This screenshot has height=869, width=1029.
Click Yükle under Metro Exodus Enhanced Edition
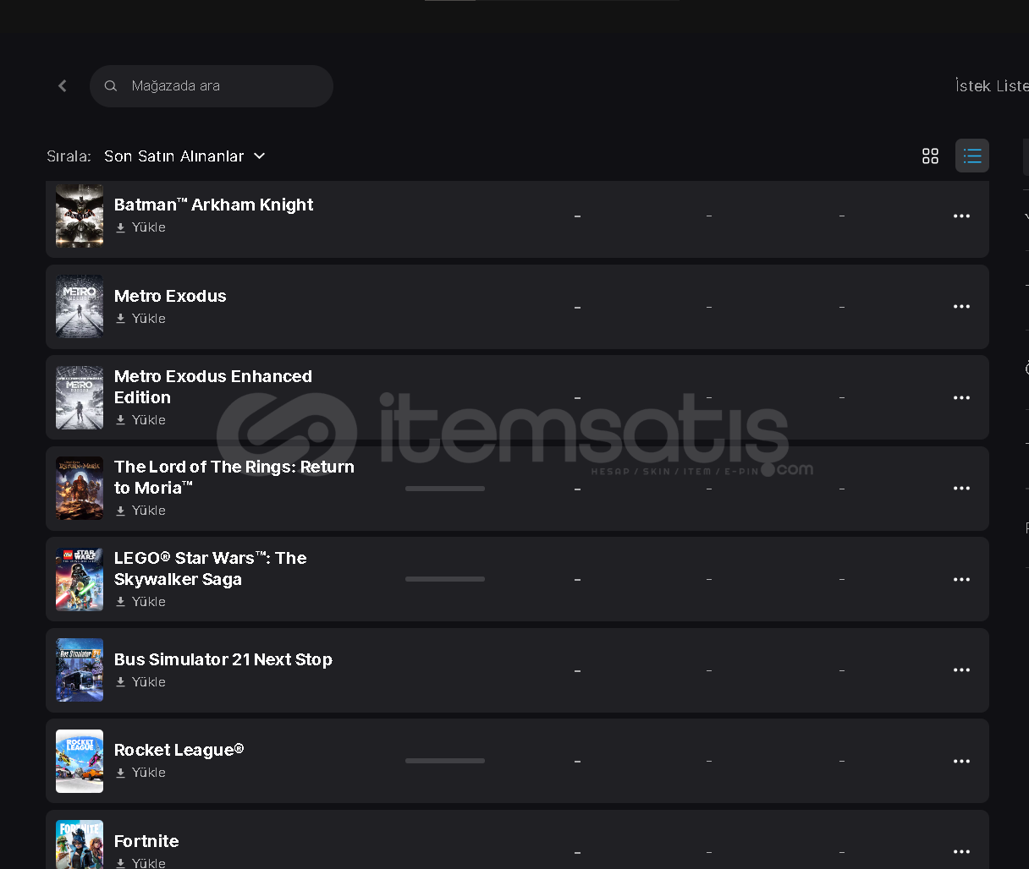[140, 420]
